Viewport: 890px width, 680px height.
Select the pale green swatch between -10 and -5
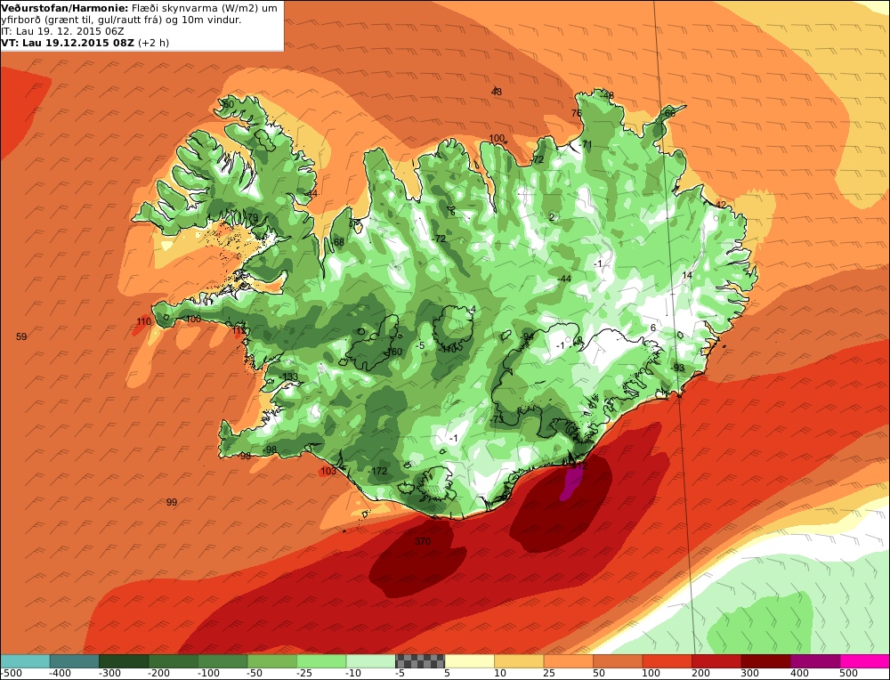pos(370,660)
